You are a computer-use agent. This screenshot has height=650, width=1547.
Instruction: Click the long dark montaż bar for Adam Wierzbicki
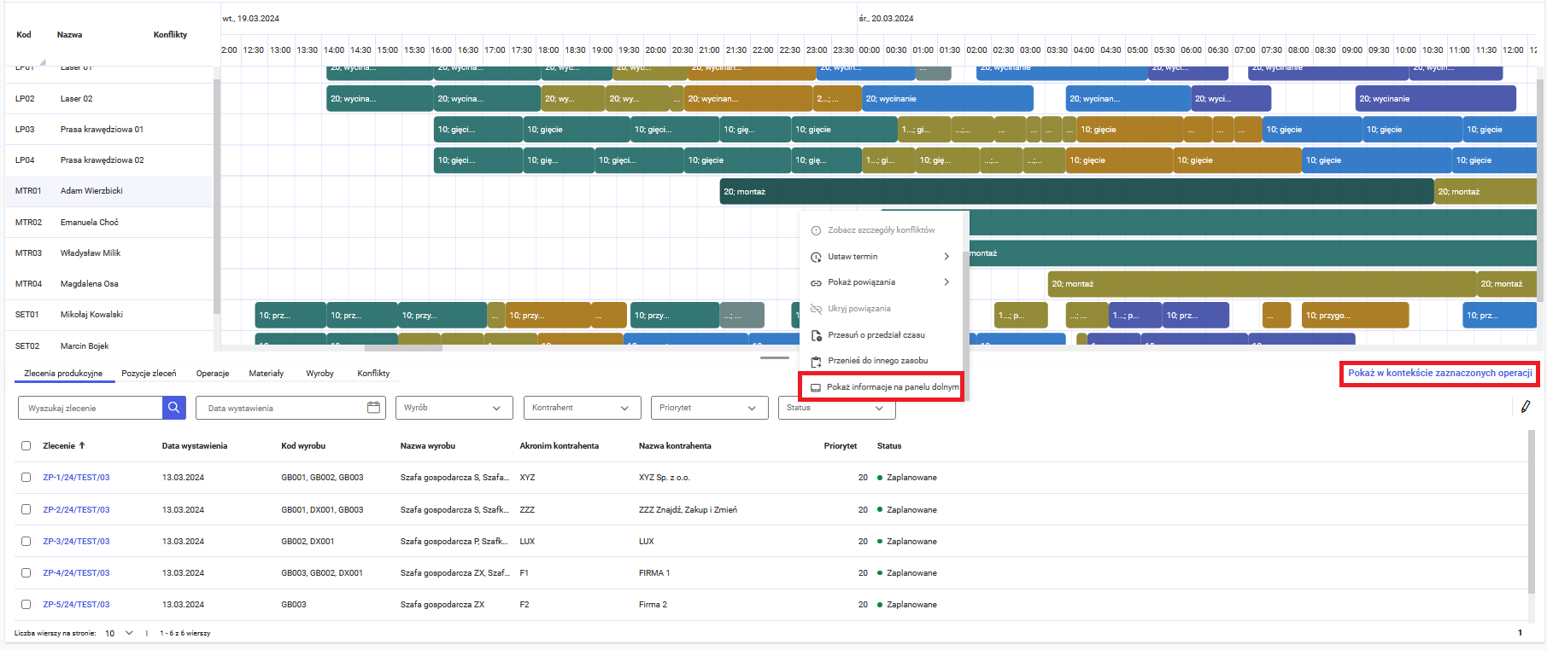point(1076,192)
